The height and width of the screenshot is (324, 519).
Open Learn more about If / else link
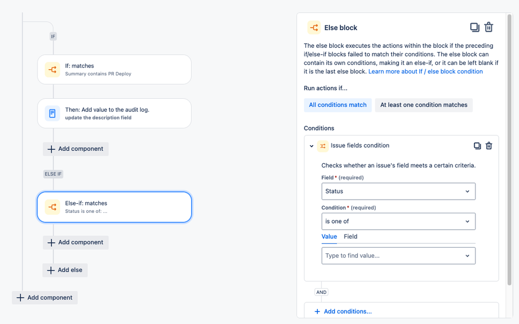coord(425,72)
